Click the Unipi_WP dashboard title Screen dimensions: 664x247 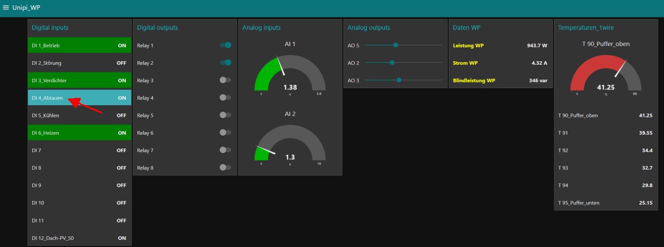click(26, 8)
